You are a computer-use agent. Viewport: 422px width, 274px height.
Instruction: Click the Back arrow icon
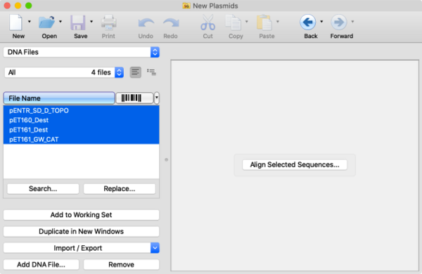[x=307, y=22]
